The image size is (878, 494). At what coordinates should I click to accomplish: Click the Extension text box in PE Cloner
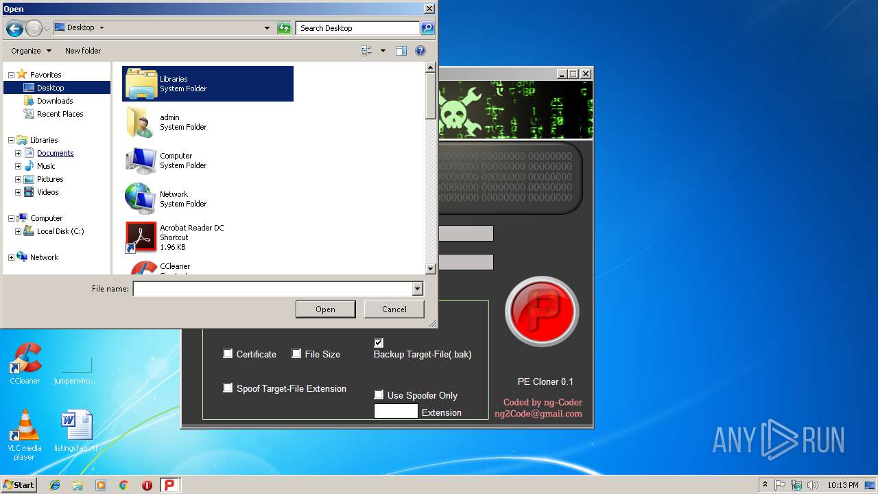click(x=396, y=411)
